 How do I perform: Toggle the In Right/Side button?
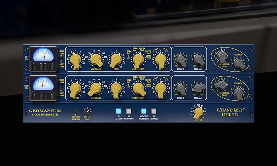pos(129,111)
